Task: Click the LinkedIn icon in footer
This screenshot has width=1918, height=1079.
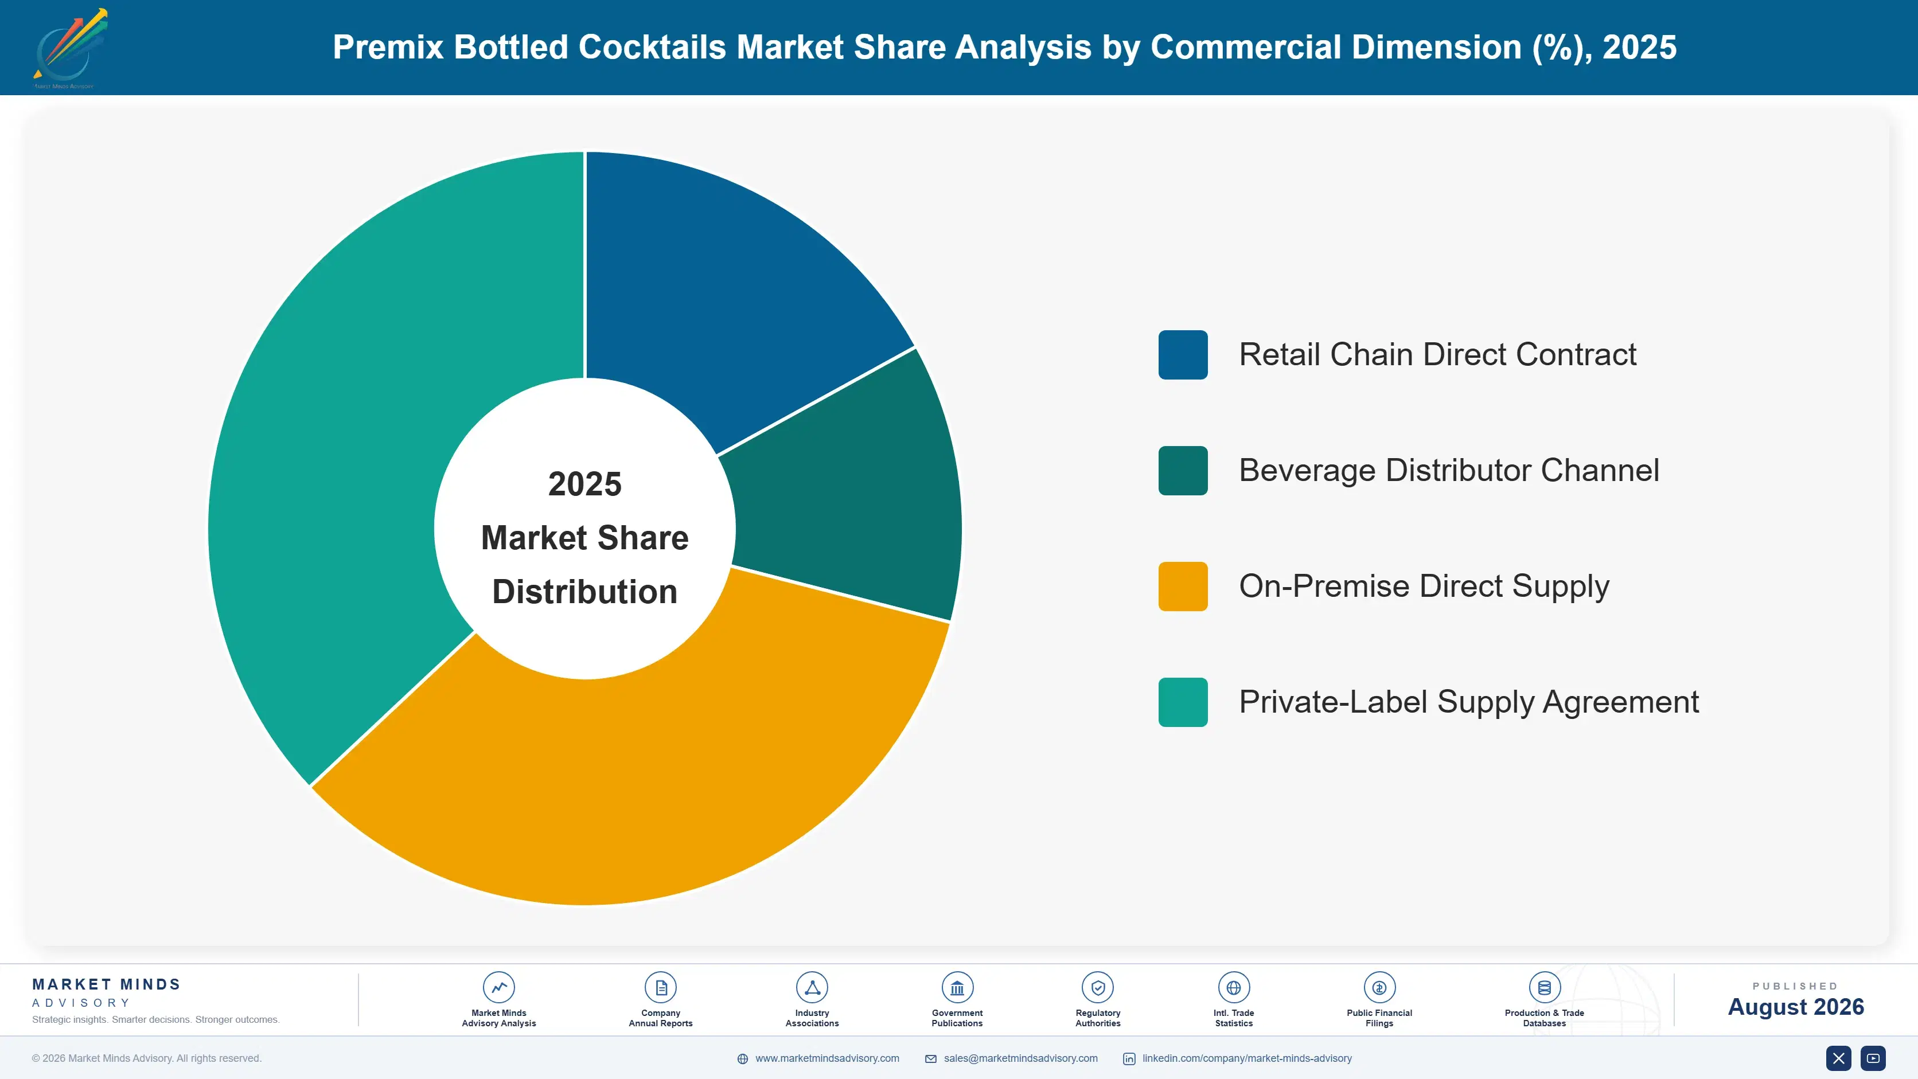Action: click(1129, 1059)
